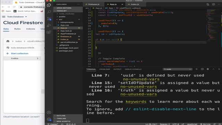Open the Search view in activity bar
Viewport: 222px width, 125px height.
coord(49,12)
